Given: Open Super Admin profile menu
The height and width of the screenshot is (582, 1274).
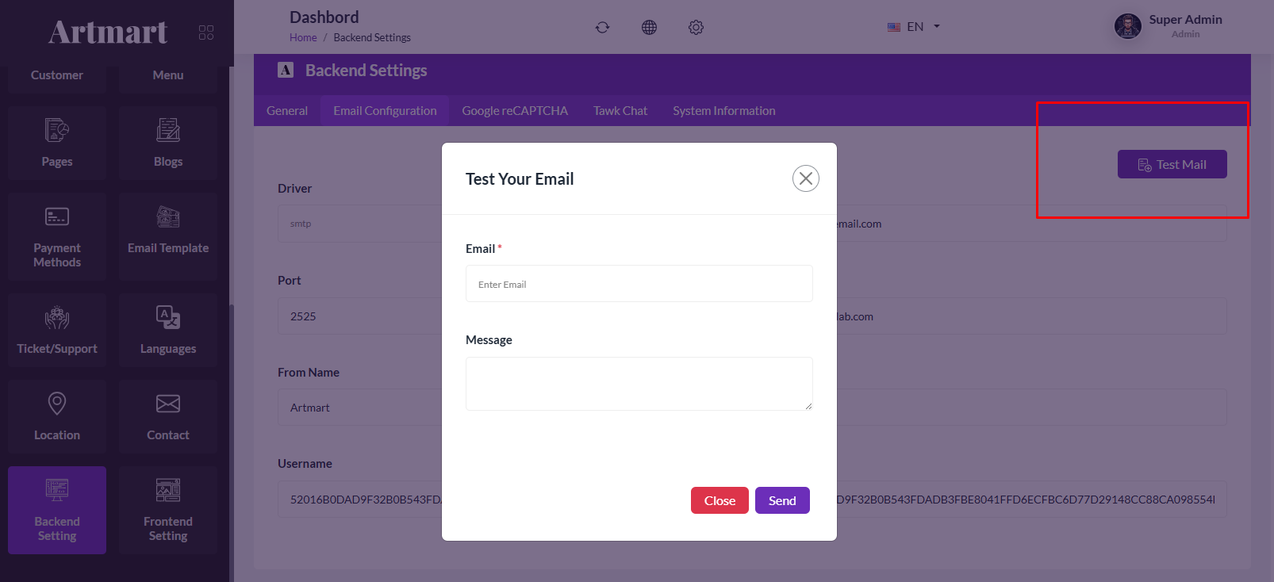Looking at the screenshot, I should tap(1168, 26).
